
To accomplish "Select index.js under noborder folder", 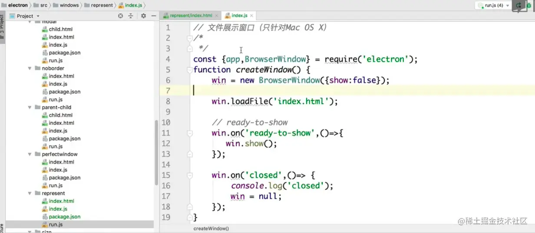I will [58, 84].
